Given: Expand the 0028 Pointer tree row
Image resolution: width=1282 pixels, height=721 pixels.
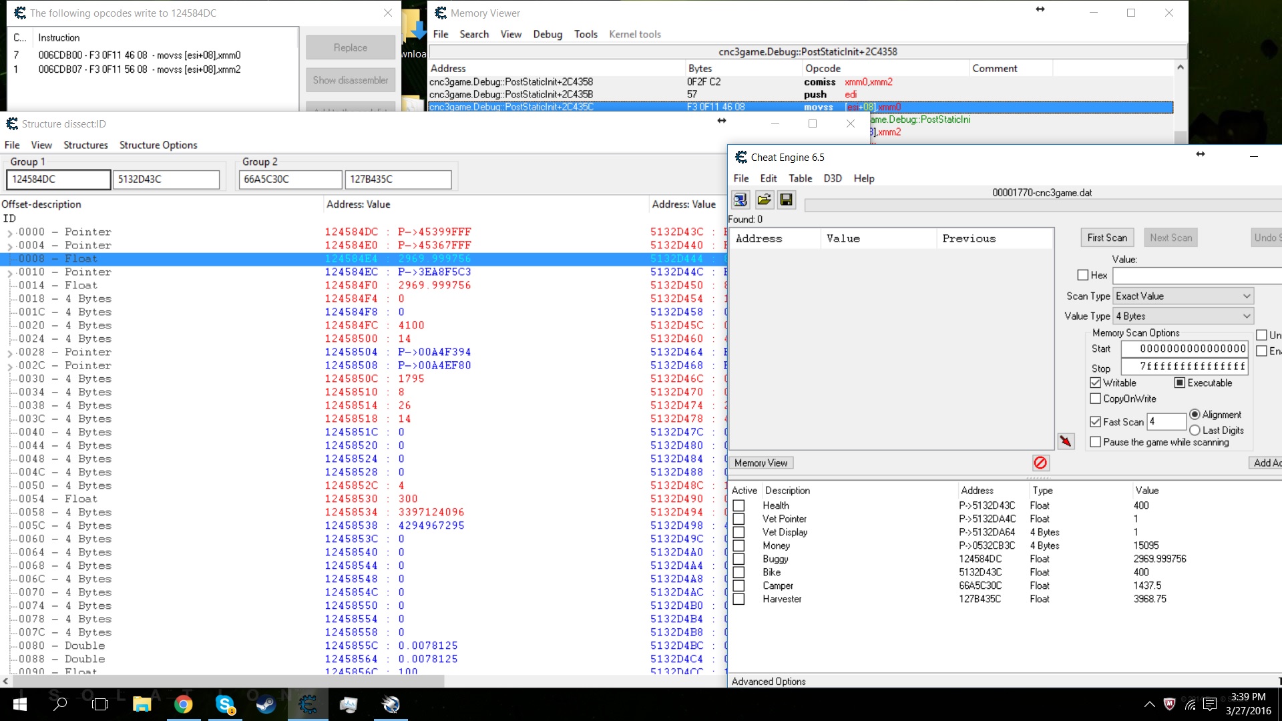Looking at the screenshot, I should point(10,353).
